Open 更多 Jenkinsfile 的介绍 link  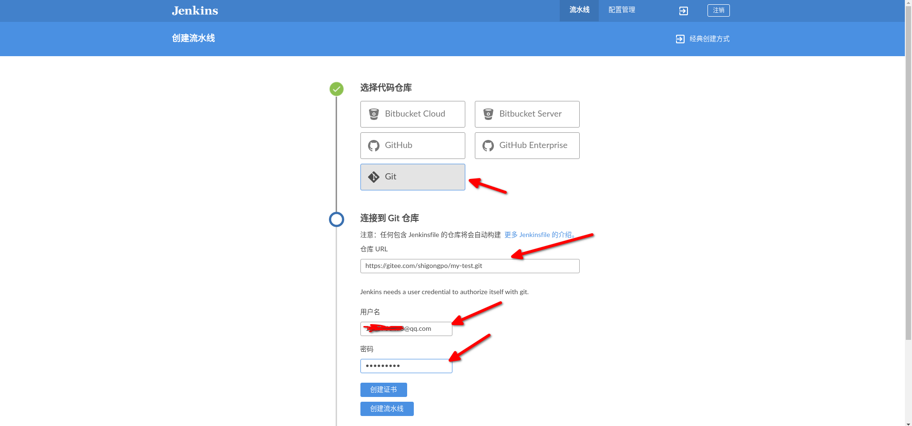click(540, 235)
